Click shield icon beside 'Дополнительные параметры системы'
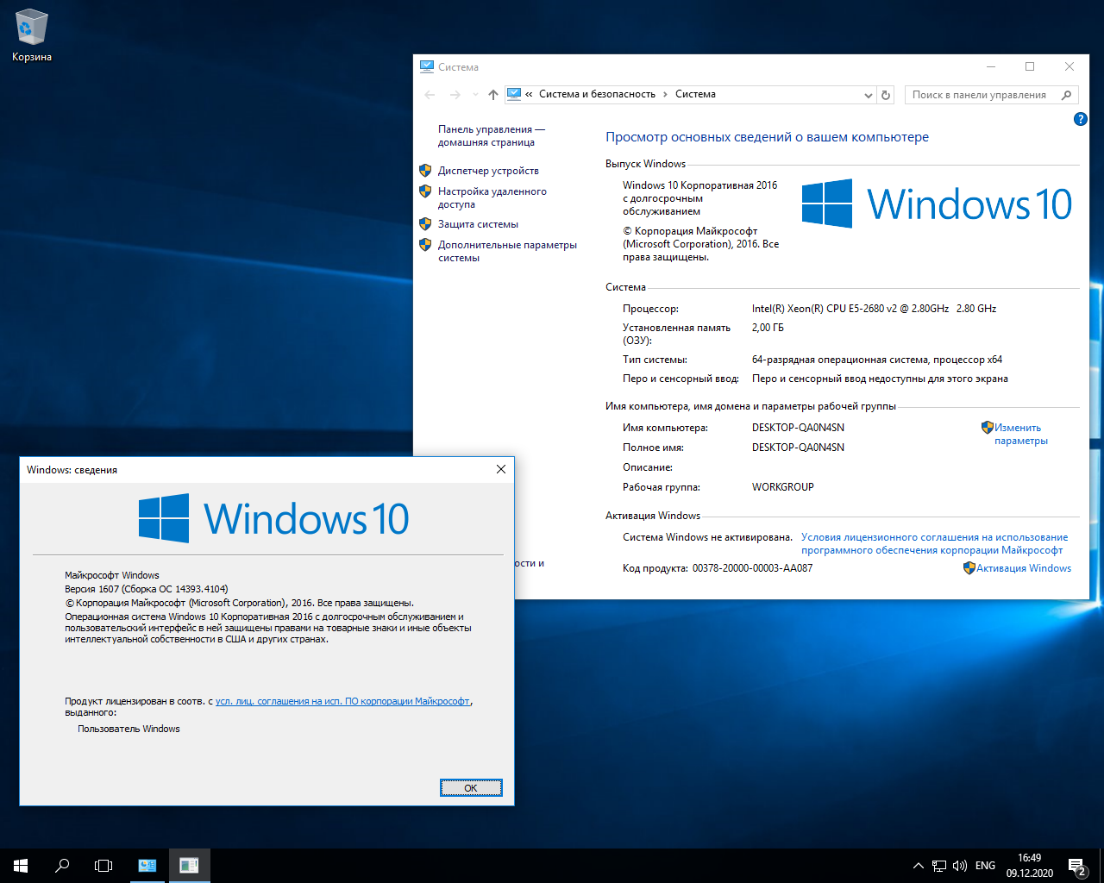This screenshot has width=1104, height=883. point(425,245)
